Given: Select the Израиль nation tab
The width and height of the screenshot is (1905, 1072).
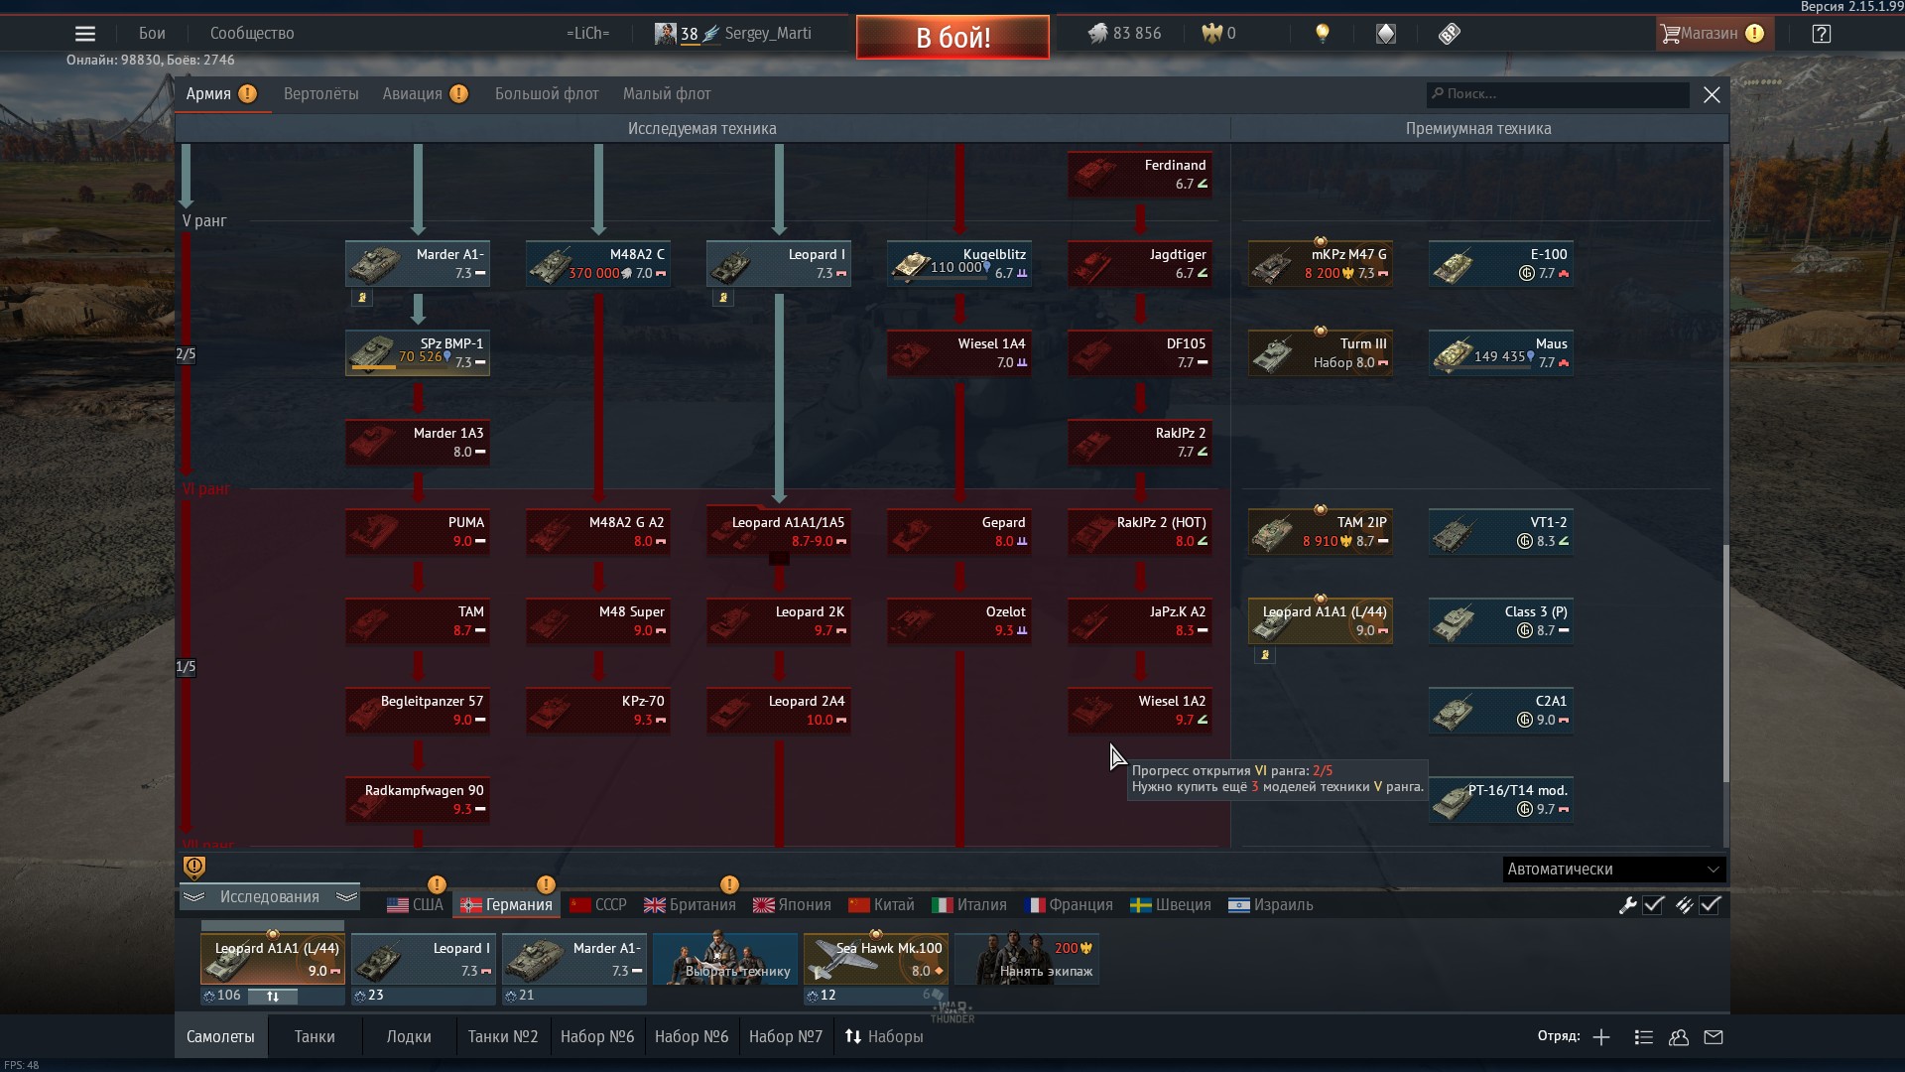Looking at the screenshot, I should 1270,905.
